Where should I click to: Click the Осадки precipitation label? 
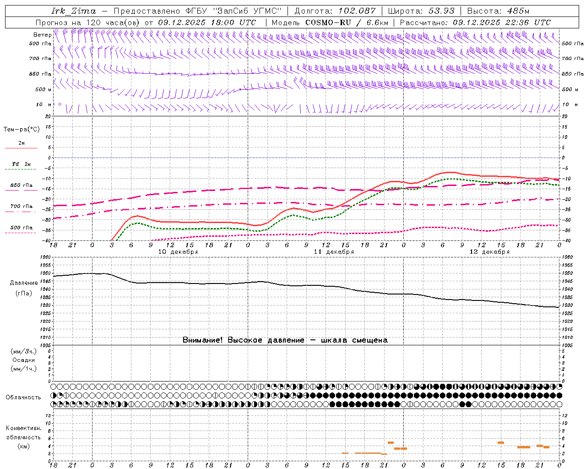(24, 360)
